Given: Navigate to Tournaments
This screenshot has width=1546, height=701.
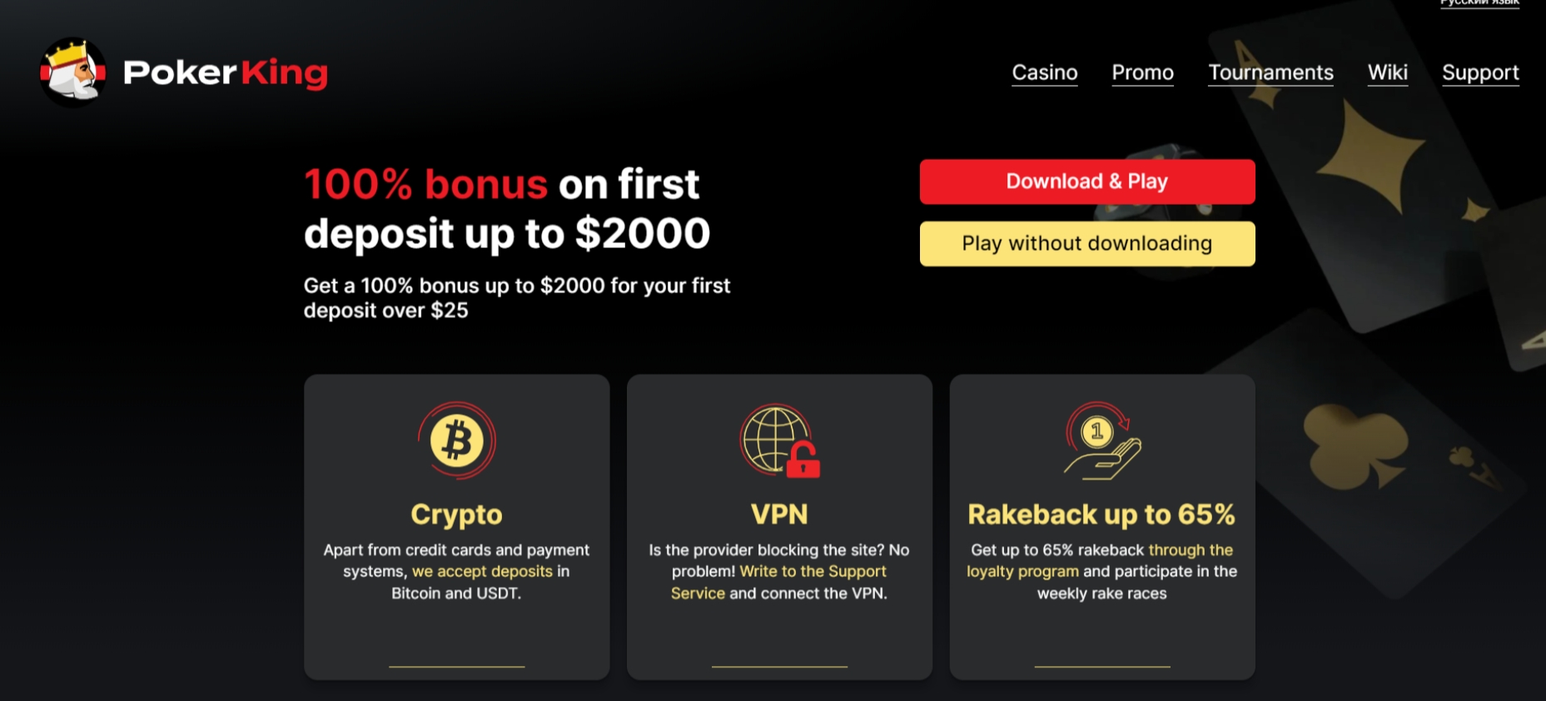Looking at the screenshot, I should pyautogui.click(x=1270, y=73).
